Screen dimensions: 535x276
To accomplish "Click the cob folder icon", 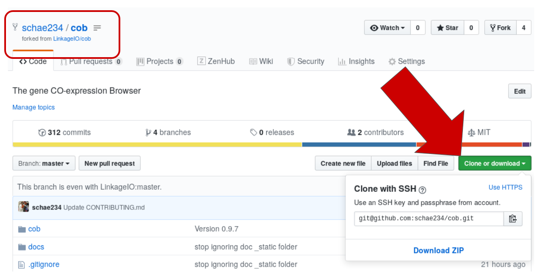I will coord(22,230).
